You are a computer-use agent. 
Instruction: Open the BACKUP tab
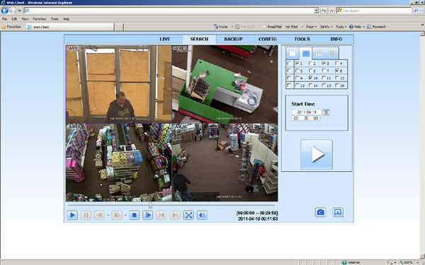point(233,39)
